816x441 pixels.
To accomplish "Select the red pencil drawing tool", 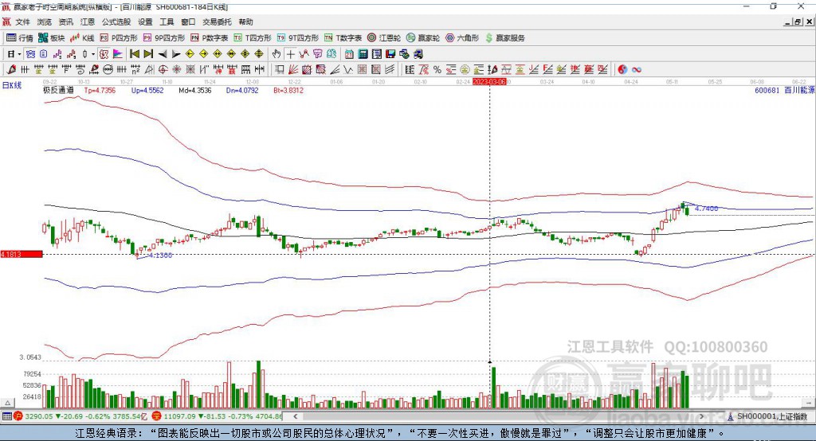I will 11,70.
